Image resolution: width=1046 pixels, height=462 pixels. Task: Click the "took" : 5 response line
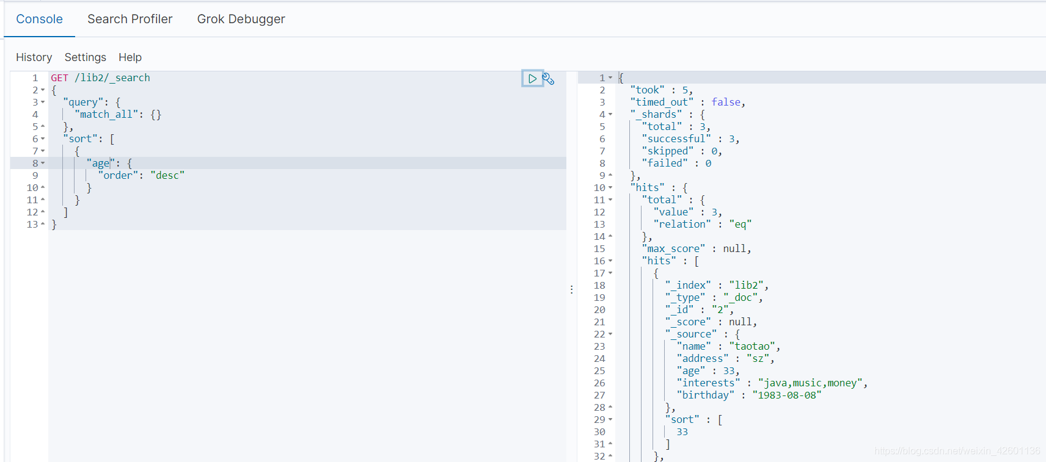click(x=662, y=90)
